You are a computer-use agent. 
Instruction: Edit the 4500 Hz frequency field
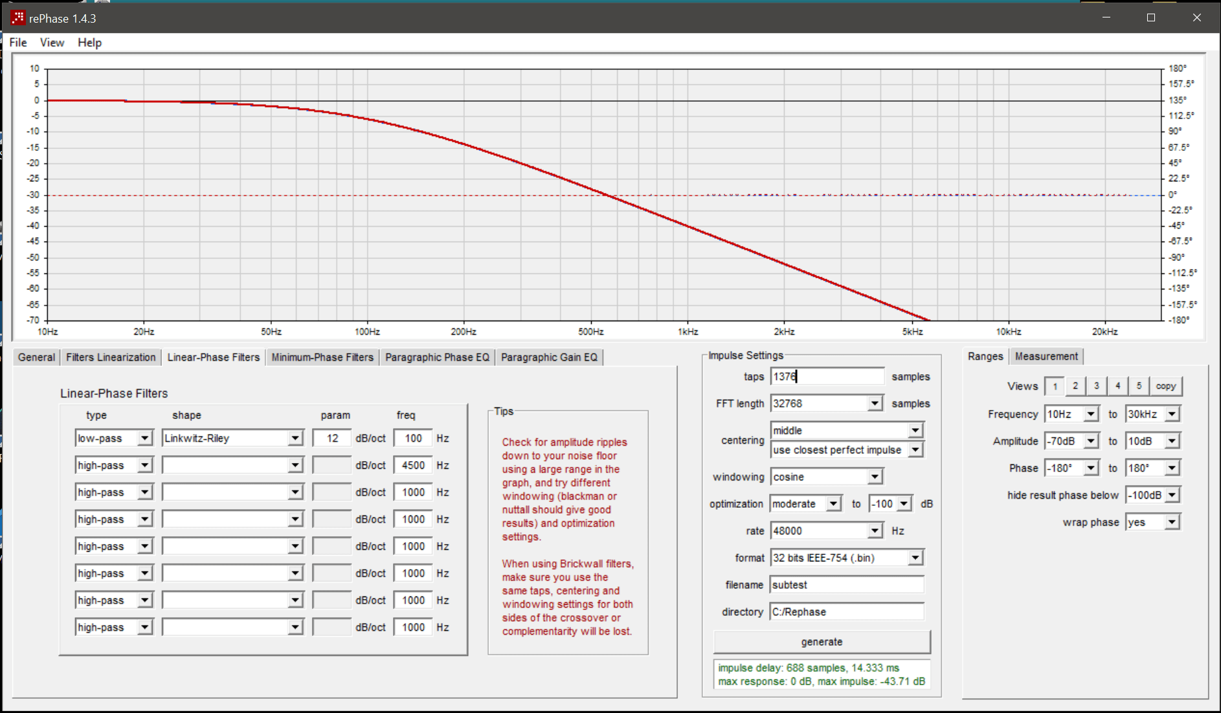[413, 466]
